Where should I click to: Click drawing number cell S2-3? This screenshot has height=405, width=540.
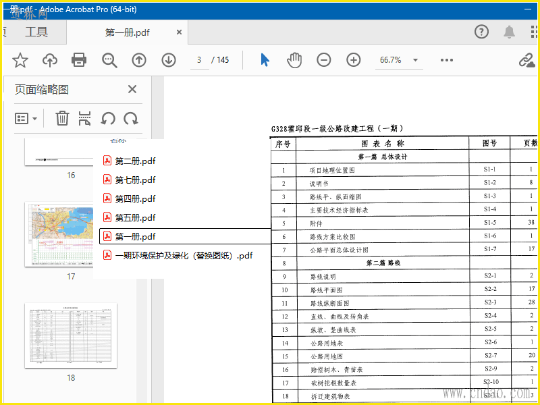[x=490, y=302]
